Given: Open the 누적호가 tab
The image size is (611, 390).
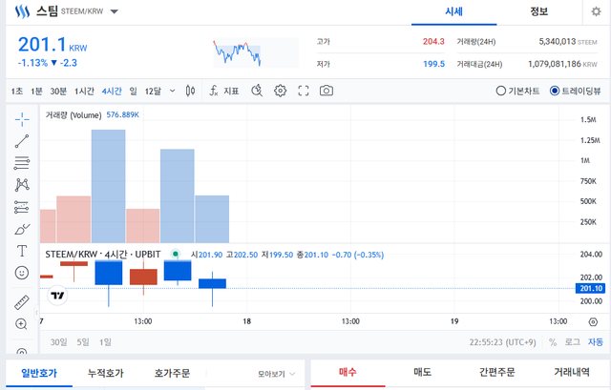Looking at the screenshot, I should pos(106,373).
